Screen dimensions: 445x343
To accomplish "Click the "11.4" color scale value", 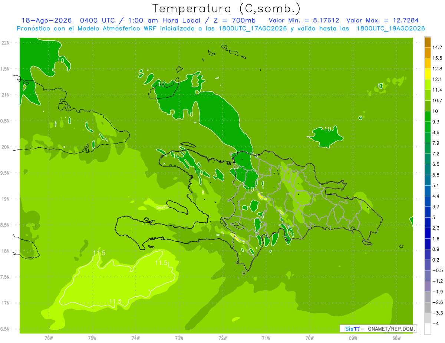I will 438,90.
